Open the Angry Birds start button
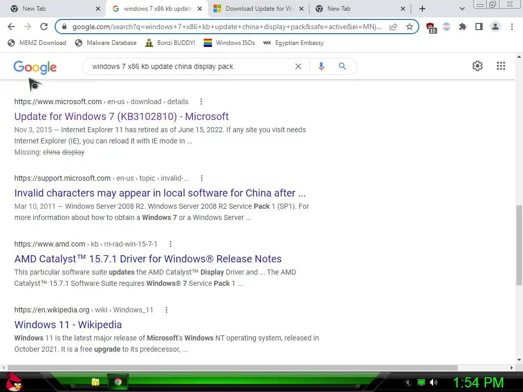Viewport: 523px width, 392px height. [x=14, y=382]
